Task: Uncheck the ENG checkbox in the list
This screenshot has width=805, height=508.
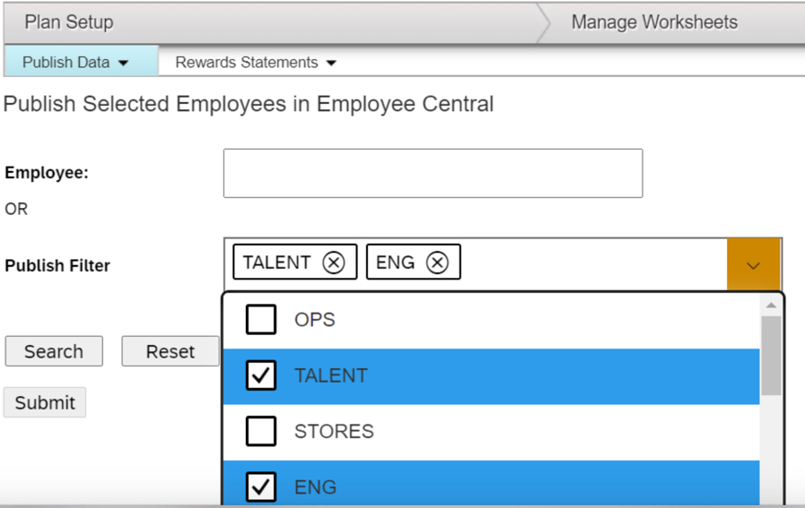Action: [261, 486]
